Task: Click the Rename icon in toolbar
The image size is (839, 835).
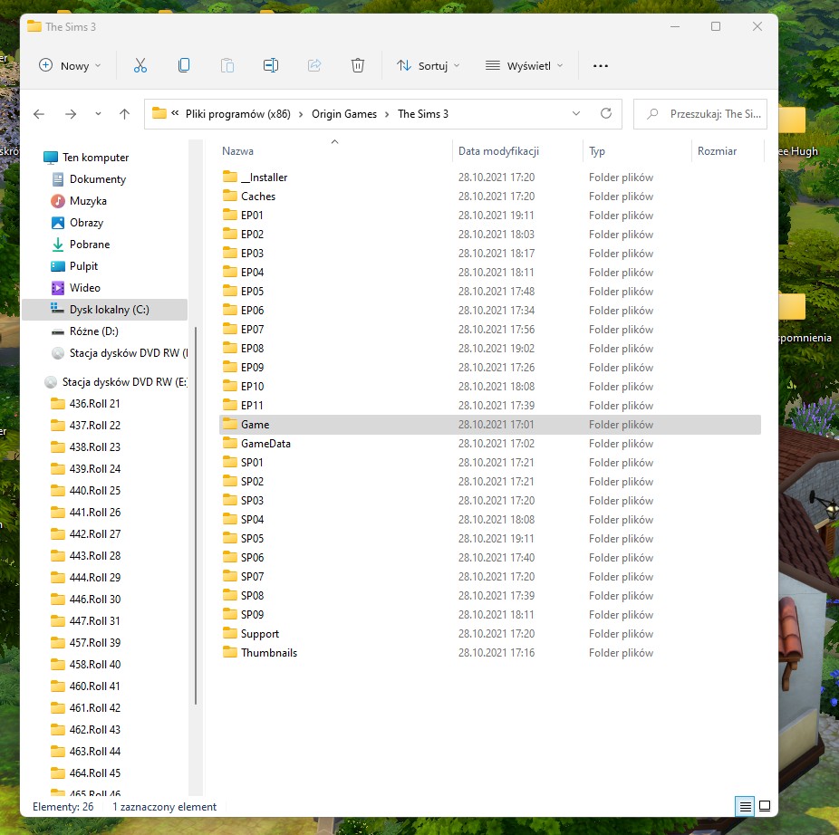Action: coord(271,66)
